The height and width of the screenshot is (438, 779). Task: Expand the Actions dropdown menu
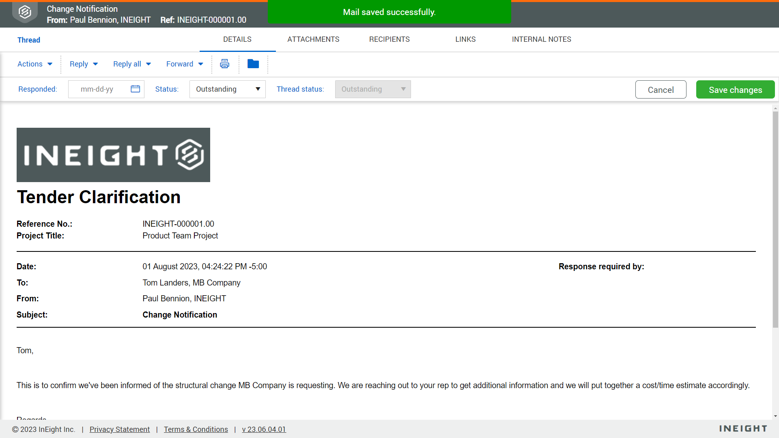pos(35,64)
